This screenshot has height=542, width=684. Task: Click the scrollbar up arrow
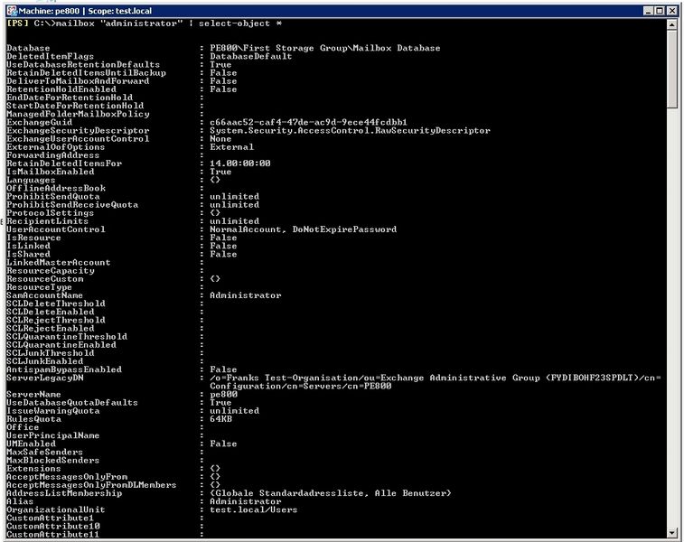click(x=672, y=24)
